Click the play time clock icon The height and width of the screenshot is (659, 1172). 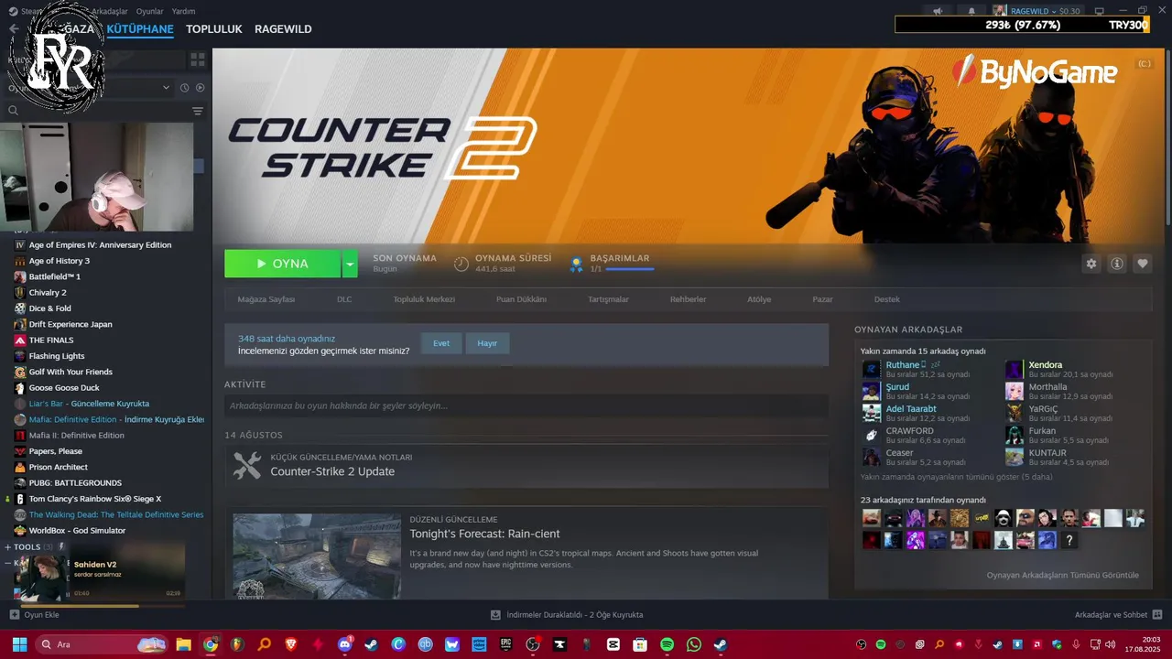pyautogui.click(x=461, y=264)
